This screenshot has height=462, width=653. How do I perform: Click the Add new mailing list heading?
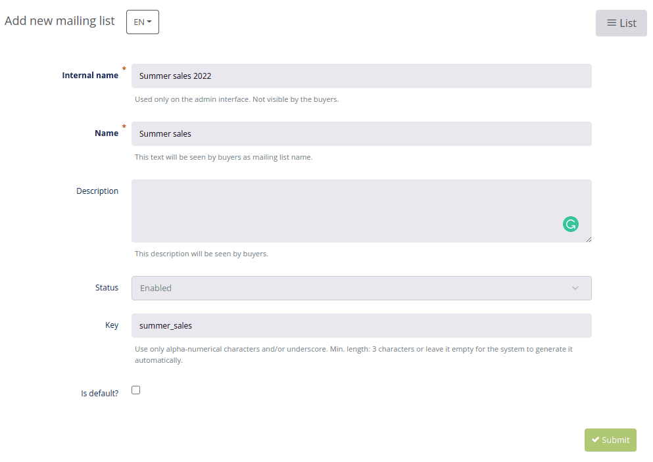click(60, 21)
